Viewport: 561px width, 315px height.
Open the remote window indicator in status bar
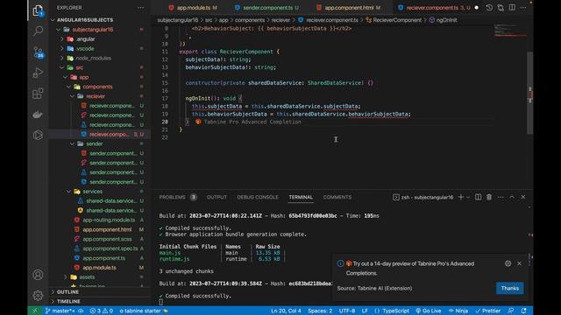point(35,311)
